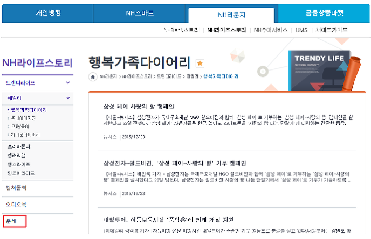Open article 내일투어 카페 개설 지원

point(168,220)
